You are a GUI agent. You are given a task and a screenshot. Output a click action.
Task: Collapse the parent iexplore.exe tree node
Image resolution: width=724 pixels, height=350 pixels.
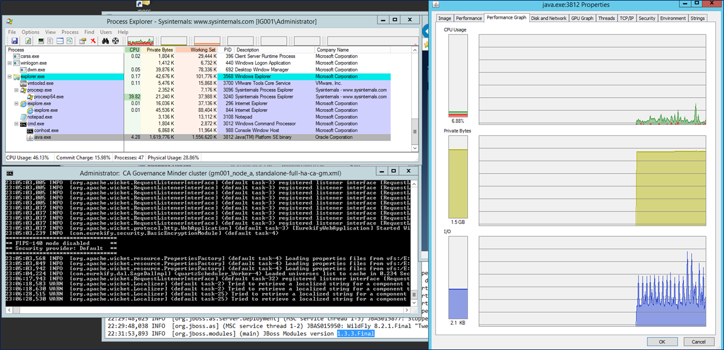coord(16,103)
